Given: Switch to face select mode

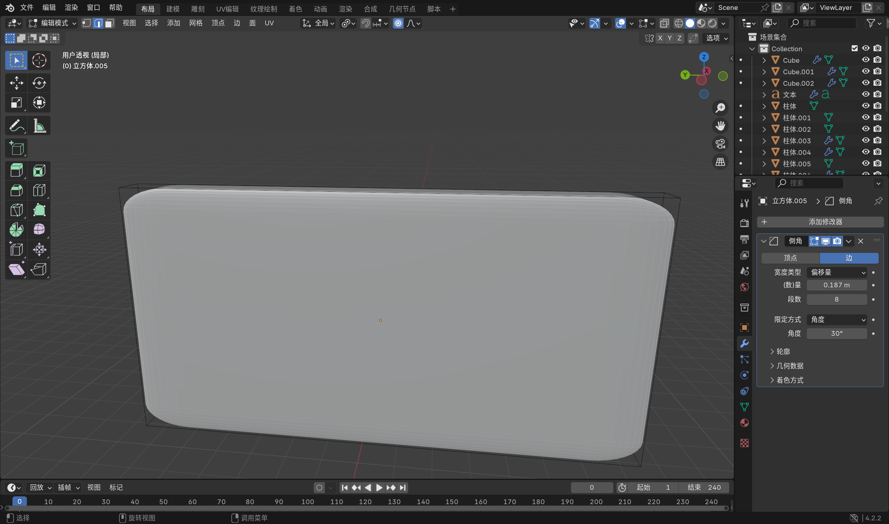Looking at the screenshot, I should pos(110,23).
